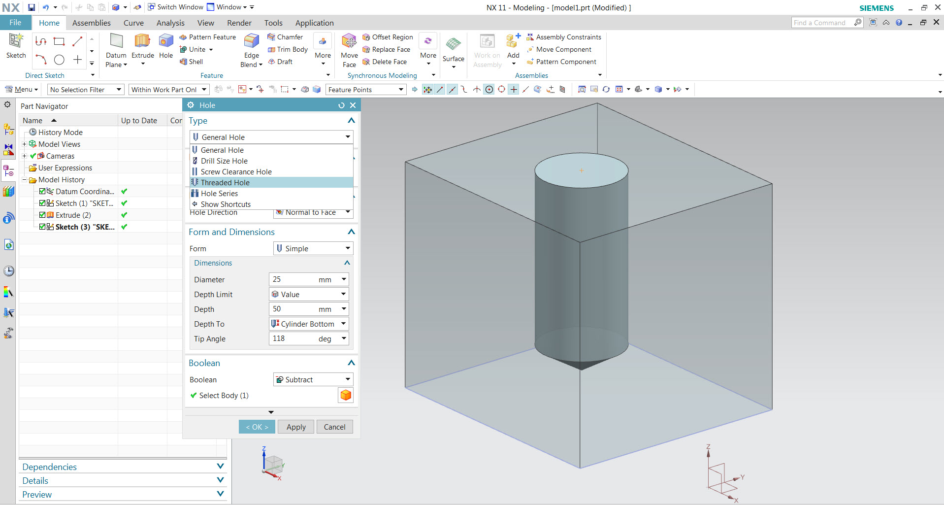This screenshot has height=505, width=944.
Task: Toggle the Extrude (2) feature checkbox
Action: click(x=42, y=215)
